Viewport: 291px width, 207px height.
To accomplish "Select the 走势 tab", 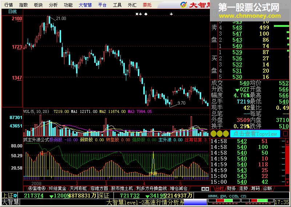I will [243, 188].
